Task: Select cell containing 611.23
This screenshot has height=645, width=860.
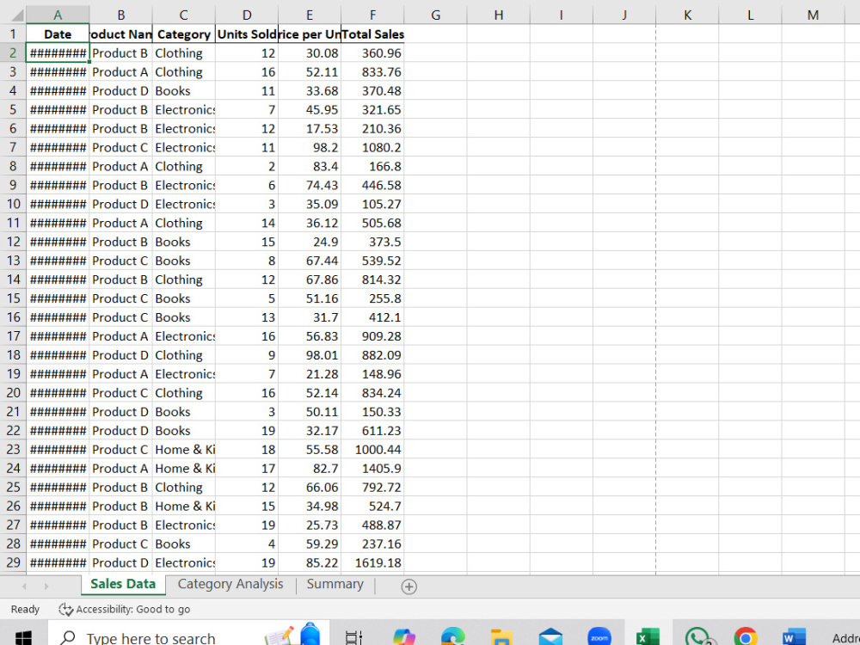Action: coord(372,431)
